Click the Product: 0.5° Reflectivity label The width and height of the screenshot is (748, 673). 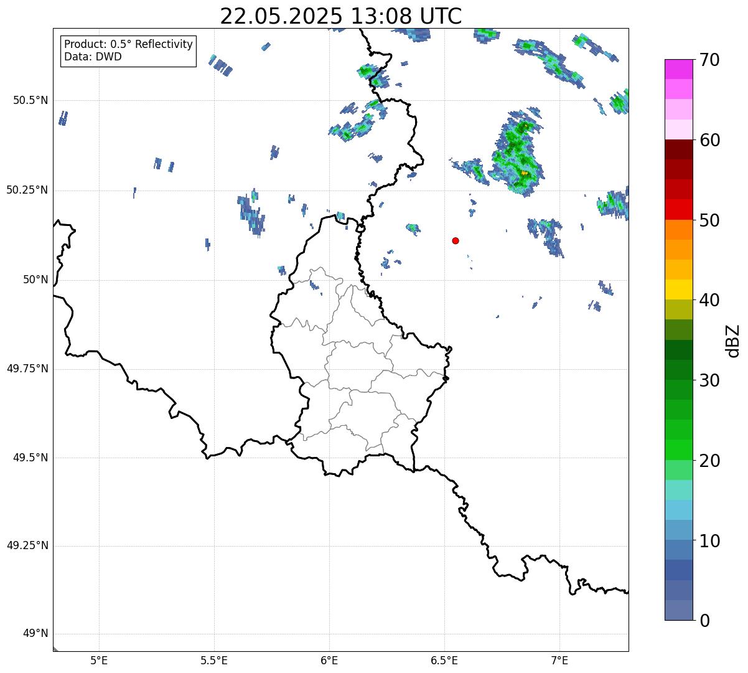coord(128,45)
